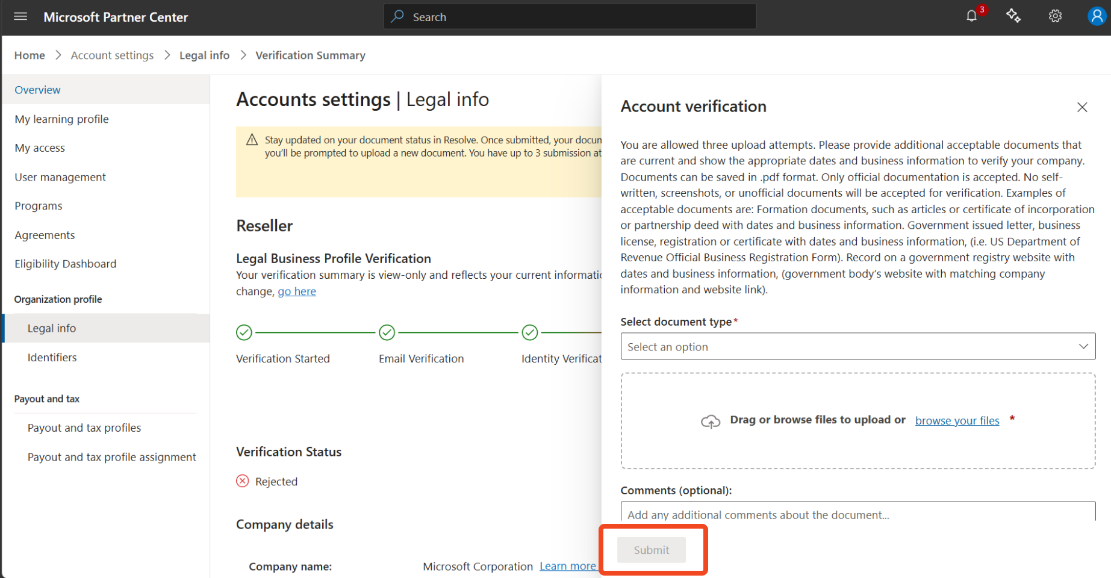The width and height of the screenshot is (1111, 578).
Task: Open the hamburger navigation menu
Action: pos(20,17)
